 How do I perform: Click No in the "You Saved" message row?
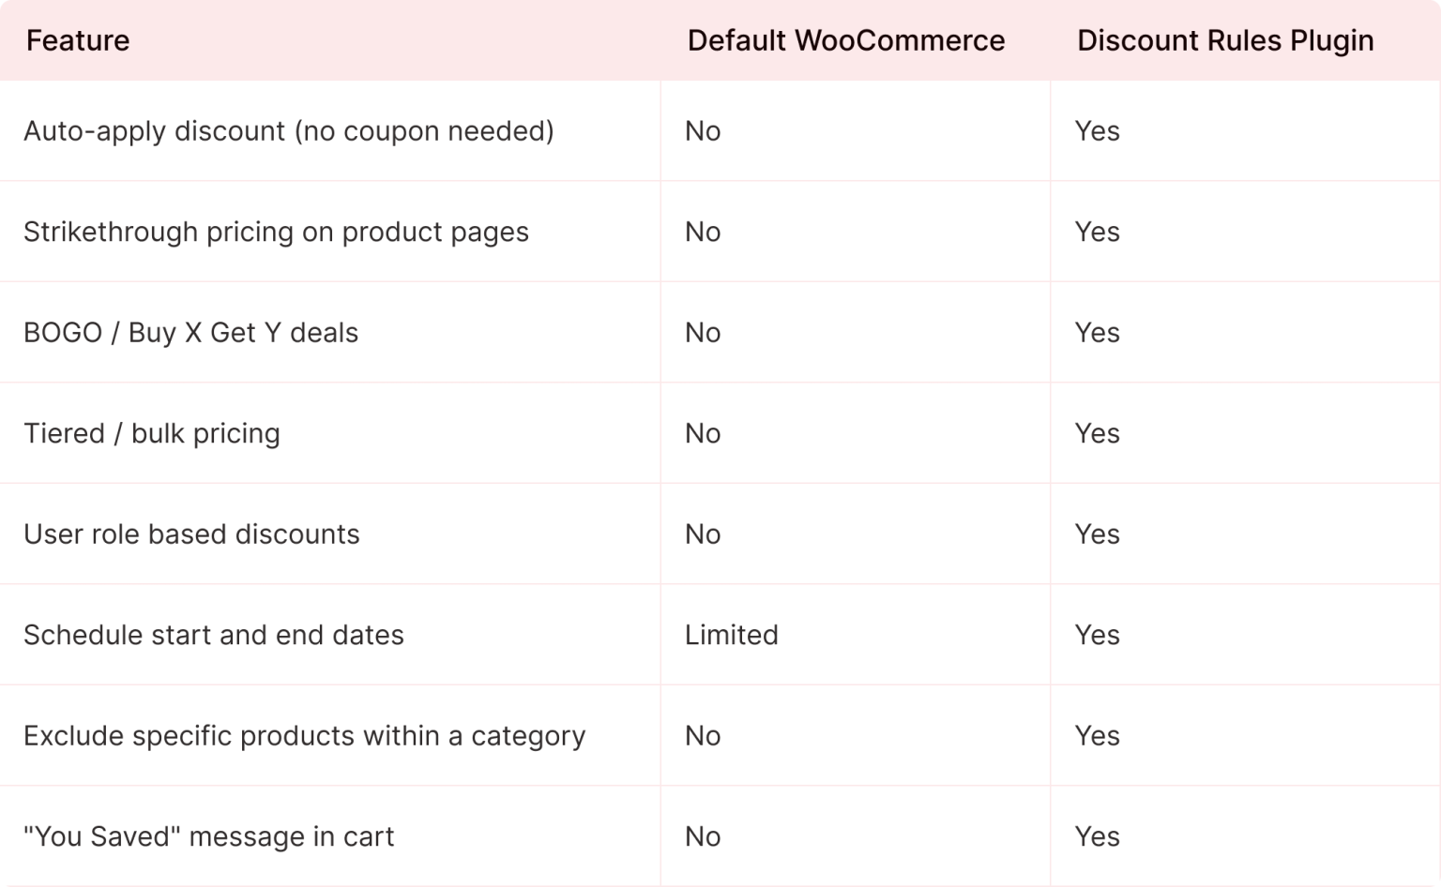702,836
